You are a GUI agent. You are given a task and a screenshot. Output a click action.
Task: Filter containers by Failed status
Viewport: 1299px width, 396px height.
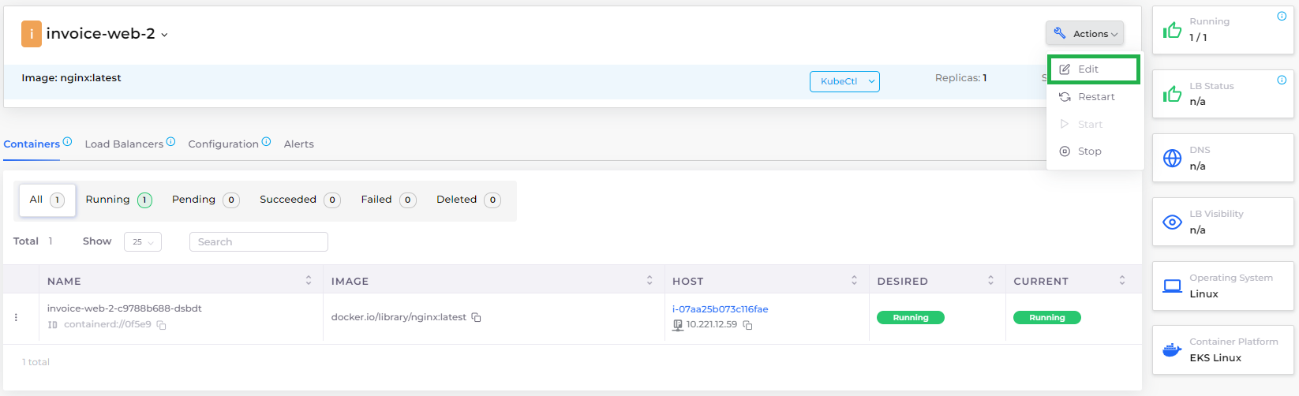(x=387, y=200)
